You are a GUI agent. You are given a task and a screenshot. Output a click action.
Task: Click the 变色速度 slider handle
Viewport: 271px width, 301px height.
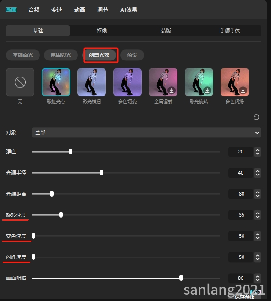coord(33,236)
